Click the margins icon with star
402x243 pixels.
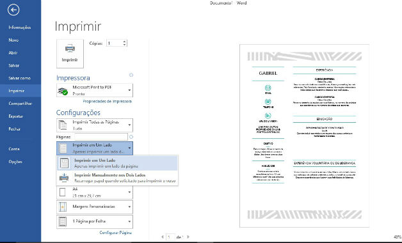(63, 207)
